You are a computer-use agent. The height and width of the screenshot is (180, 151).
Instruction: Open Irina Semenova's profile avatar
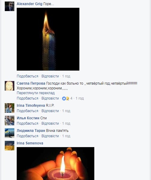pyautogui.click(x=10, y=146)
